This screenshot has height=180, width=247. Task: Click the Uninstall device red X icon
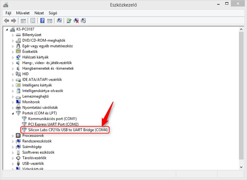pyautogui.click(x=76, y=21)
